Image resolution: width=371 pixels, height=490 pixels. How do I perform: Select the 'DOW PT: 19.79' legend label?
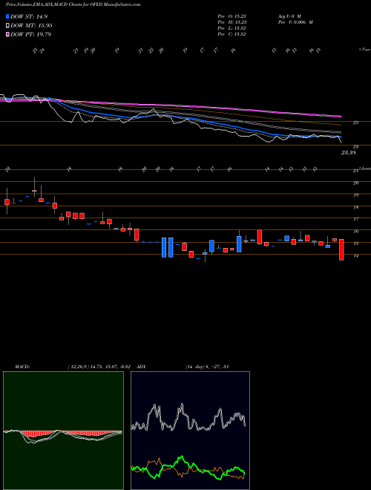click(x=30, y=34)
